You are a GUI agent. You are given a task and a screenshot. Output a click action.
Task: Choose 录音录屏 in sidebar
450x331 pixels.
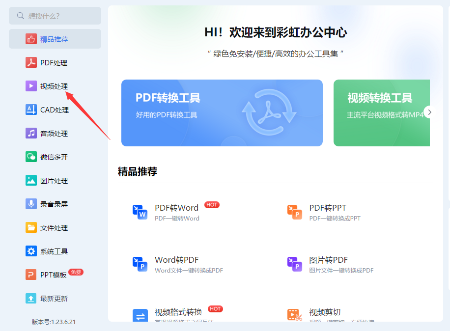54,204
